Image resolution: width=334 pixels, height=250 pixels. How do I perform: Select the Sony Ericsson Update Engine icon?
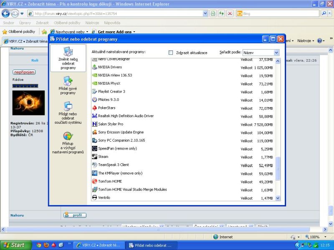(94, 132)
